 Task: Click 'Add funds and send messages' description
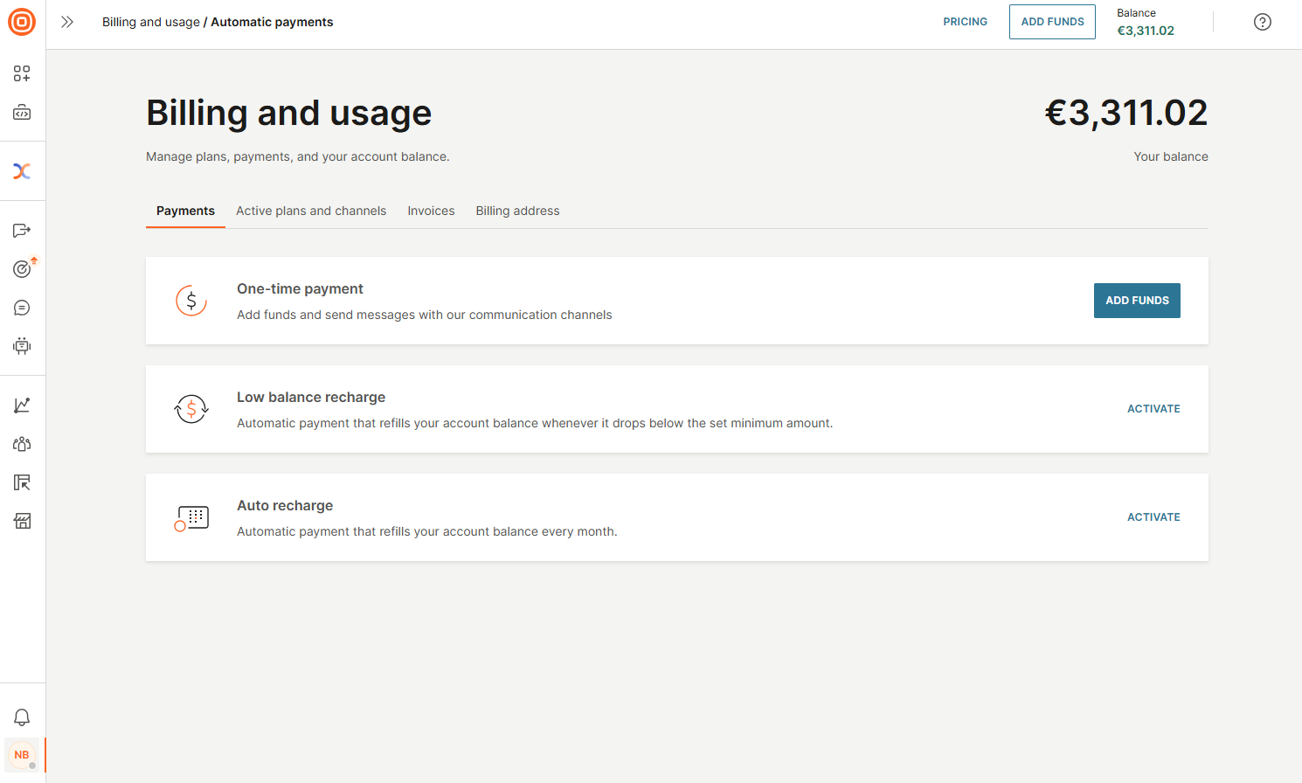tap(425, 315)
